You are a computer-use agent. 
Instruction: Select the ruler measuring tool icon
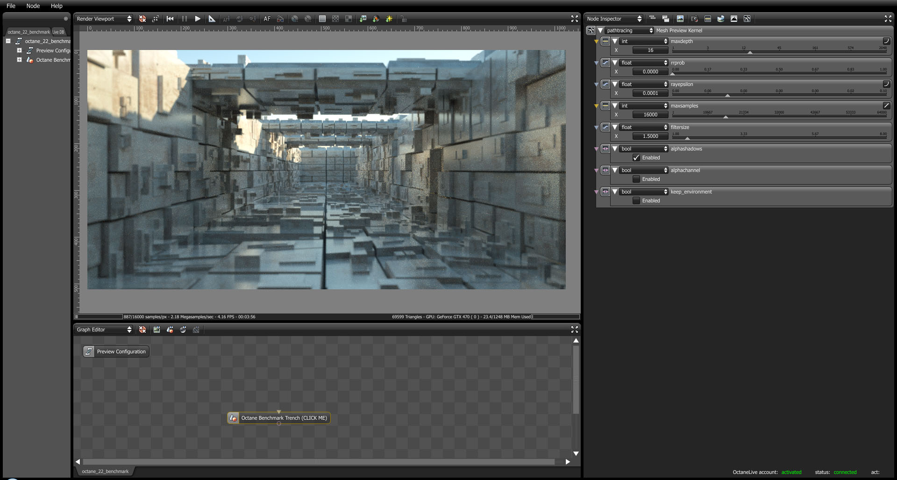click(212, 19)
